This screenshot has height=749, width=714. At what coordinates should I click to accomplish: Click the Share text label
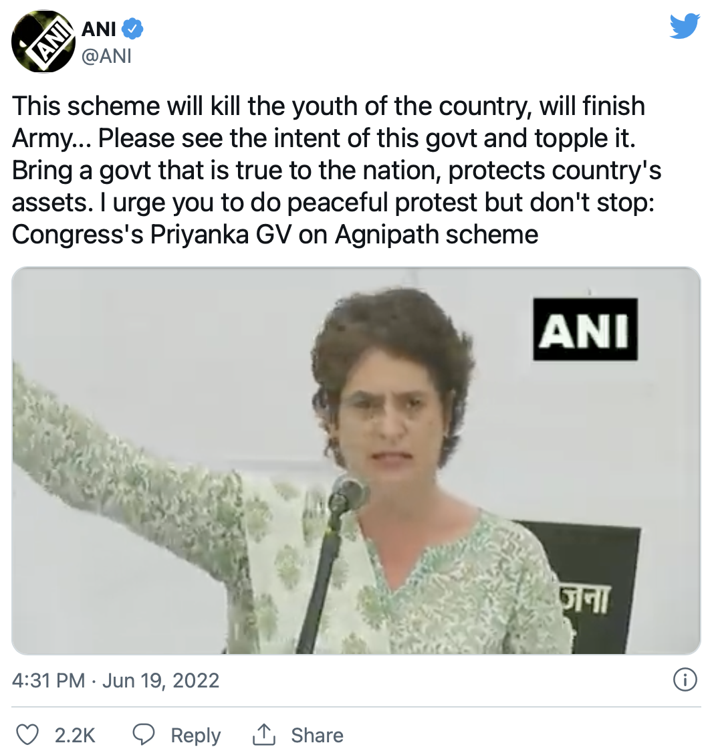coord(317,735)
